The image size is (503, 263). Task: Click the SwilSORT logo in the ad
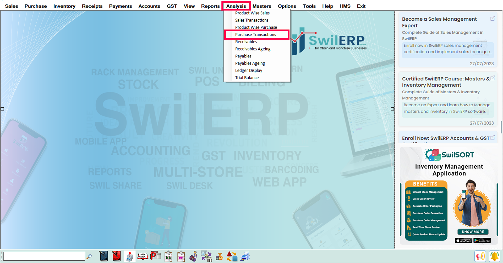(449, 155)
